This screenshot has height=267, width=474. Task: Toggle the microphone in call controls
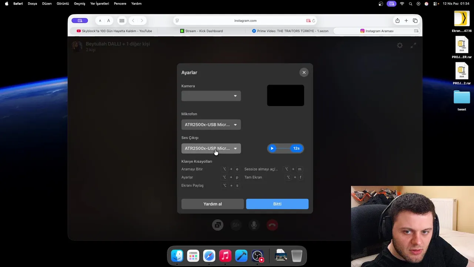(254, 225)
